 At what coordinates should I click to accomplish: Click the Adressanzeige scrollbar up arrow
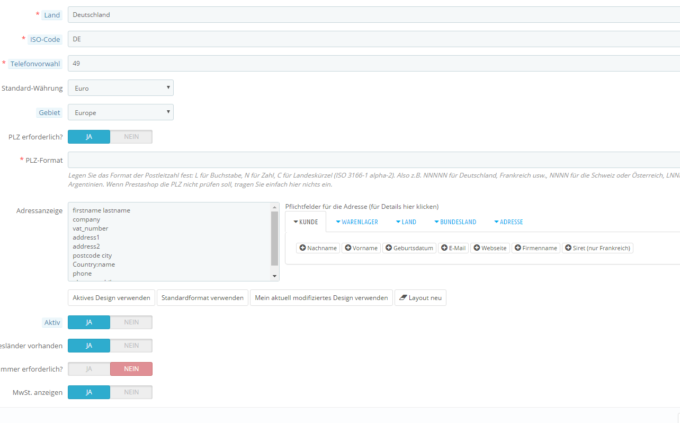click(274, 207)
